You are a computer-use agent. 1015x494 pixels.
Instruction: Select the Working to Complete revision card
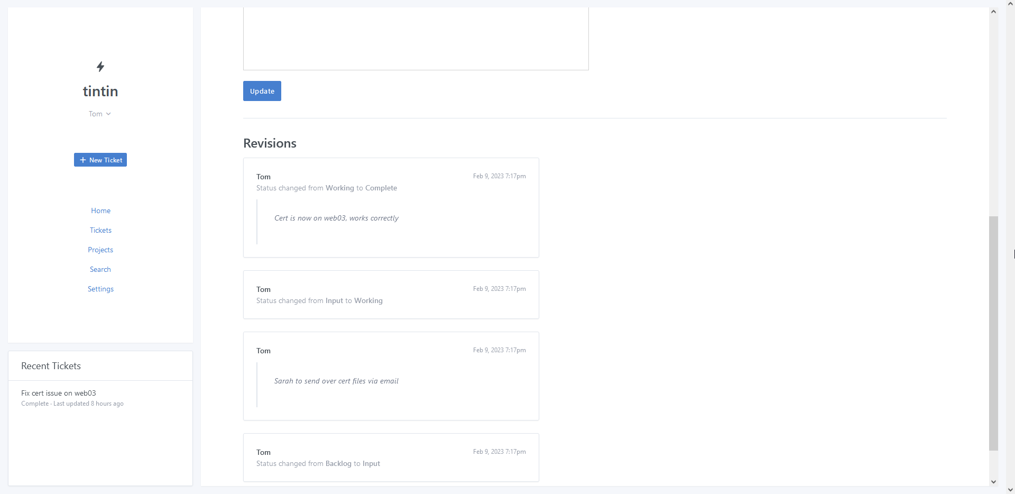click(391, 207)
